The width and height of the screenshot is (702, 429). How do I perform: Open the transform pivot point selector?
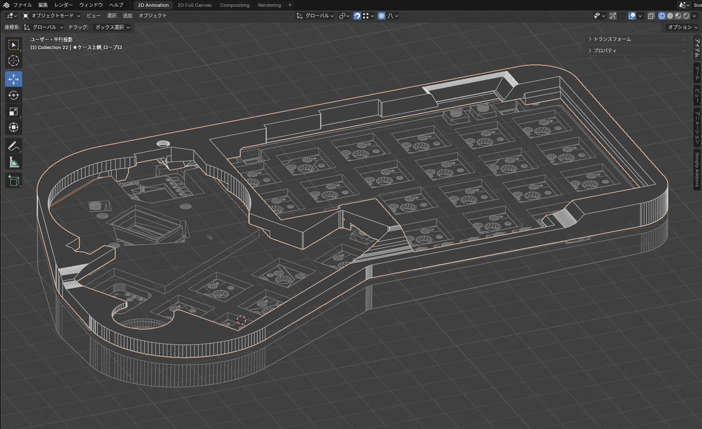(x=345, y=16)
